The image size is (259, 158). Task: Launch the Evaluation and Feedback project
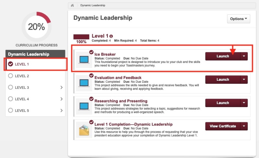coord(223,79)
